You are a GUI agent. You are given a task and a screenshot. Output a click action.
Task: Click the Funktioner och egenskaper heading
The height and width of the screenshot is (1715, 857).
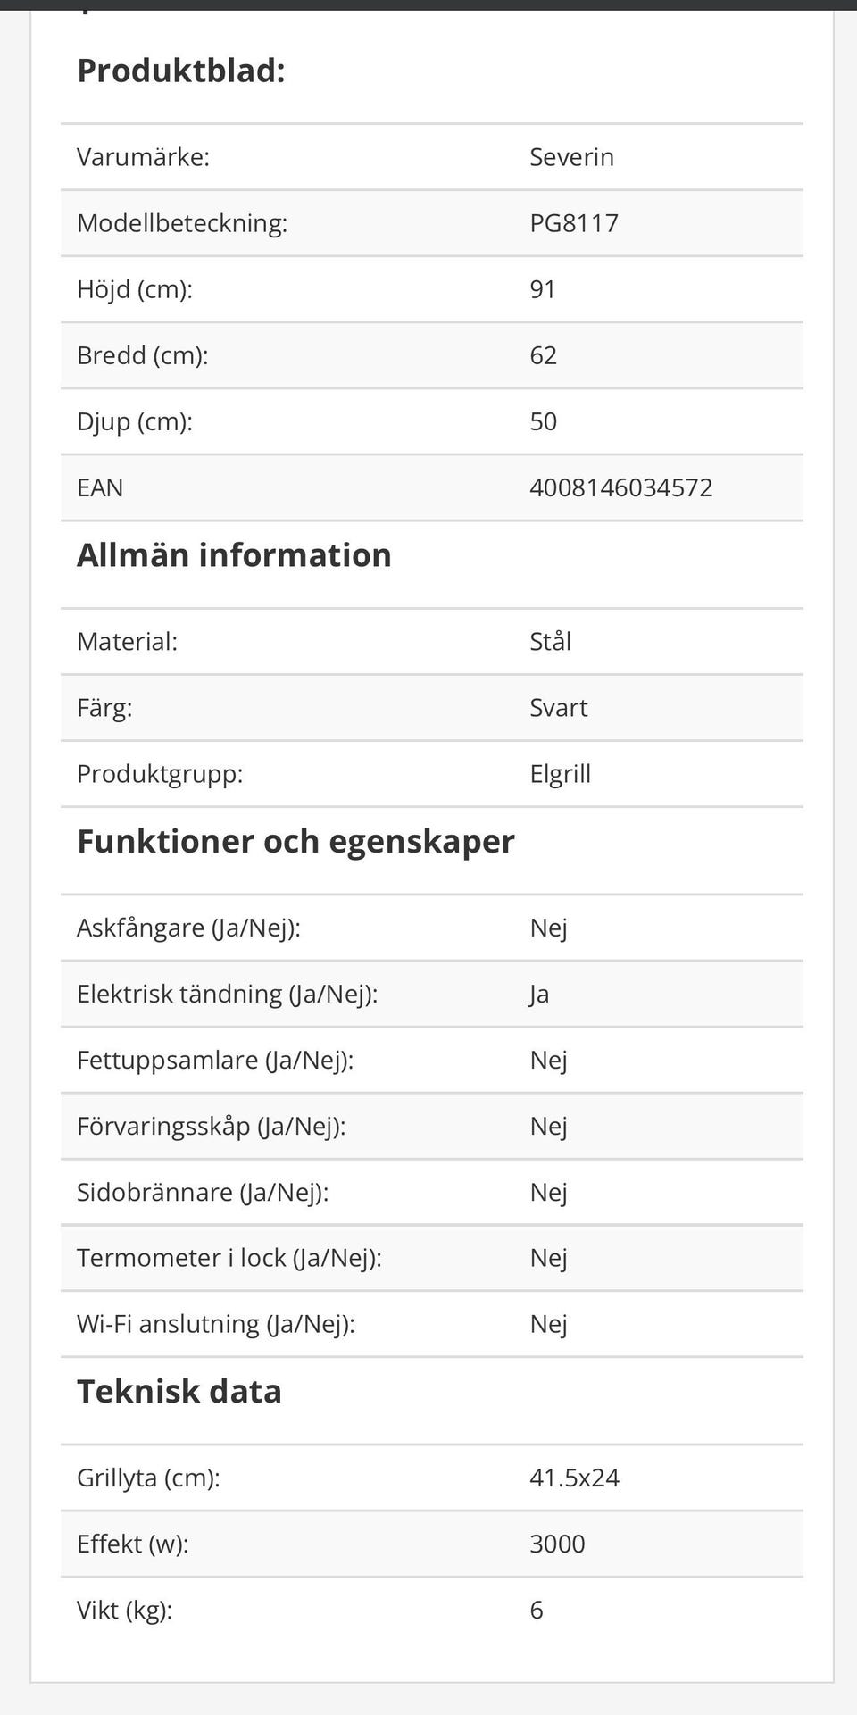295,841
